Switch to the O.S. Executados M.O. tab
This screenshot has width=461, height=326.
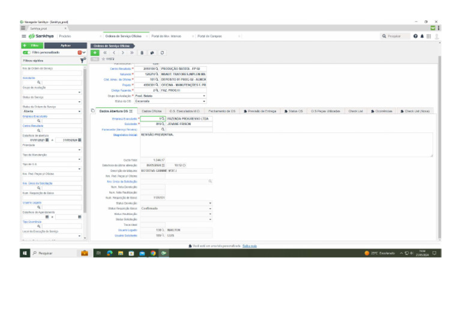tap(185, 111)
